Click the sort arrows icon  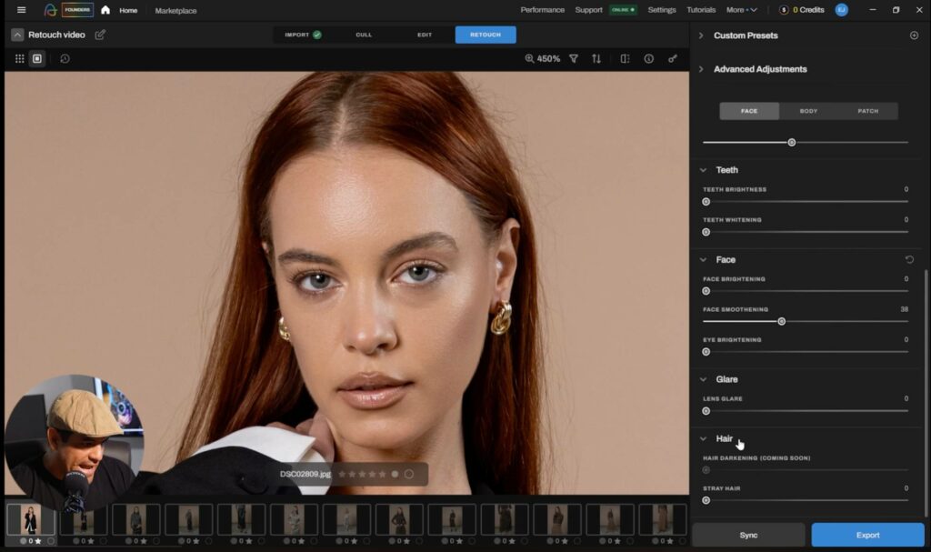coord(596,58)
